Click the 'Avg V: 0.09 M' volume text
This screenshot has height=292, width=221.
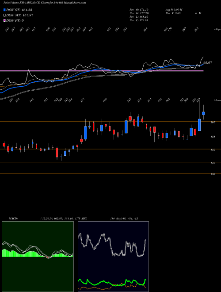(x=174, y=10)
